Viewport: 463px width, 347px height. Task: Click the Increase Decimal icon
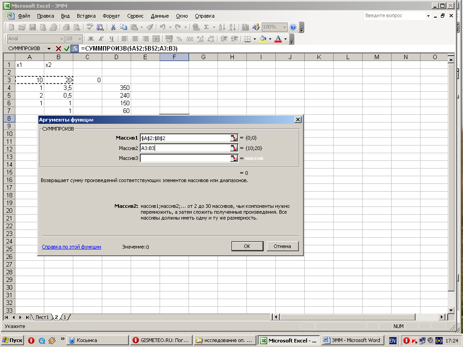click(200, 39)
